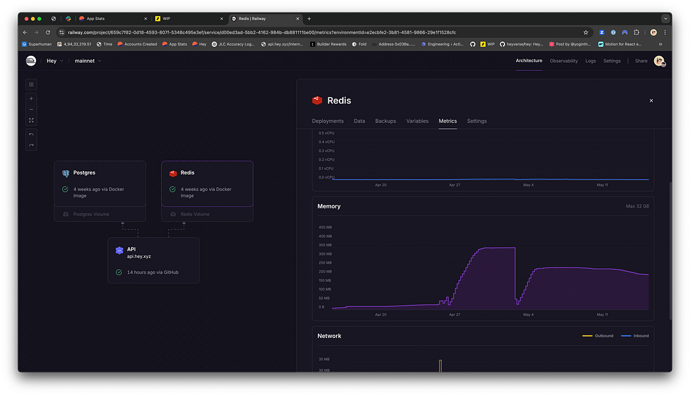The height and width of the screenshot is (396, 690).
Task: Redo the canvas change
Action: tap(31, 145)
